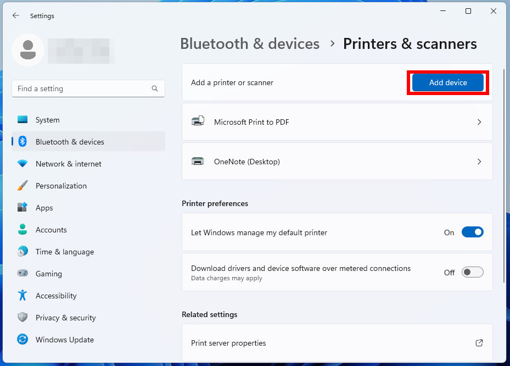Click the back arrow icon in title bar
Image resolution: width=510 pixels, height=366 pixels.
point(15,15)
